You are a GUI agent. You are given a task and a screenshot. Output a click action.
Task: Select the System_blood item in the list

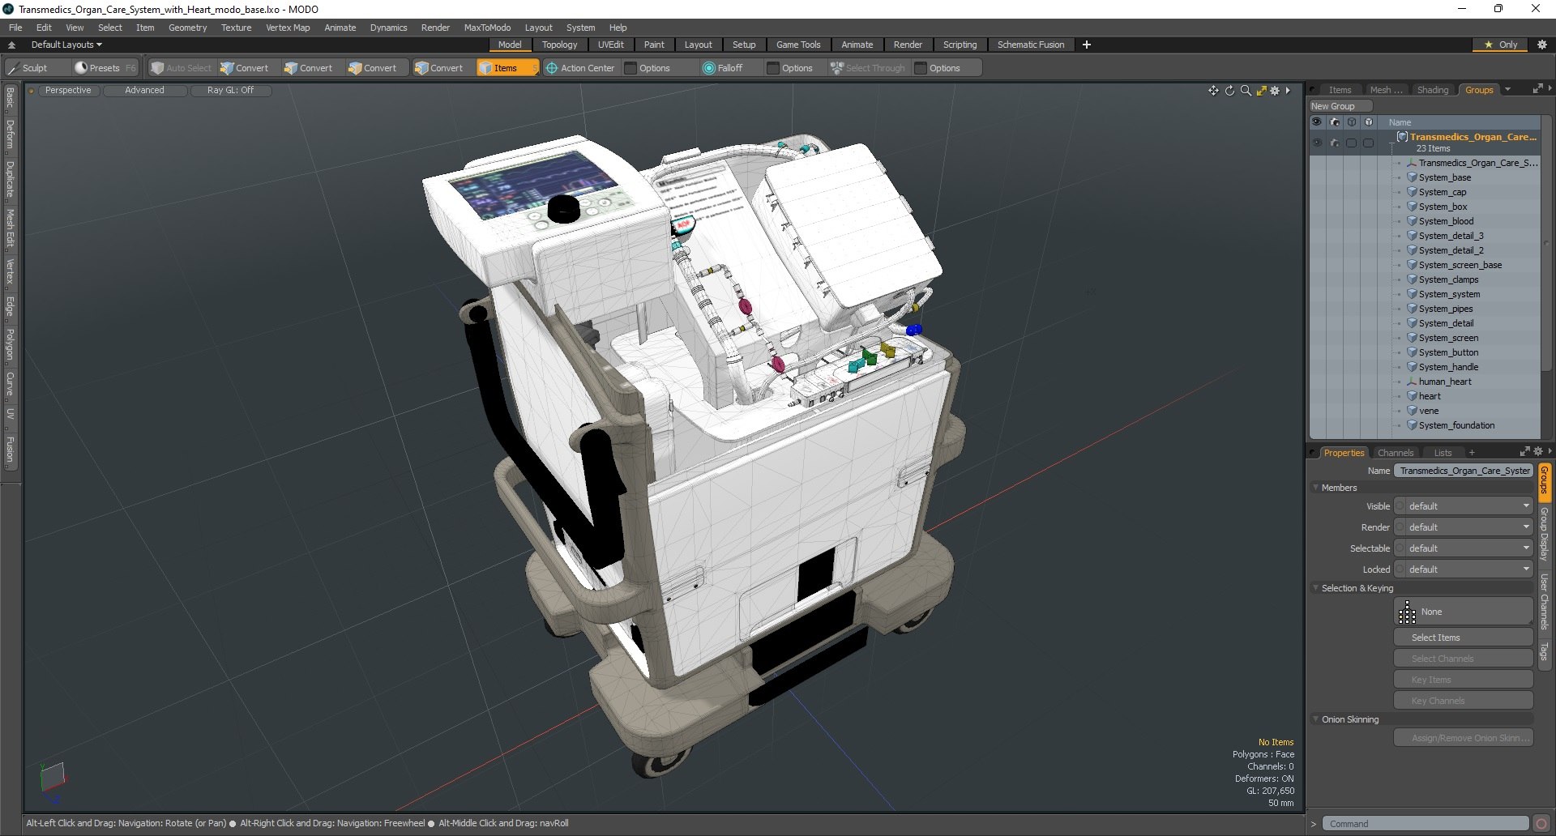click(1446, 221)
